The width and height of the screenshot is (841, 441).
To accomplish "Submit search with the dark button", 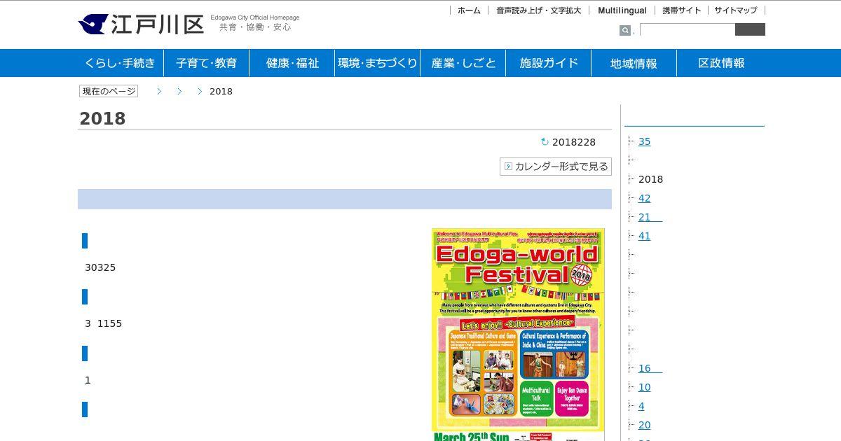I will point(750,29).
